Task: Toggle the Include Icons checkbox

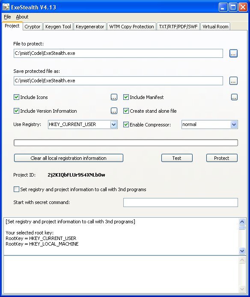Action: [16, 97]
